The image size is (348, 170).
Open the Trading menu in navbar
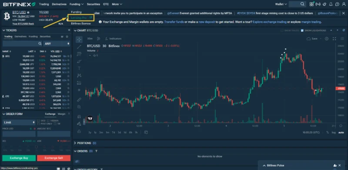coord(44,4)
